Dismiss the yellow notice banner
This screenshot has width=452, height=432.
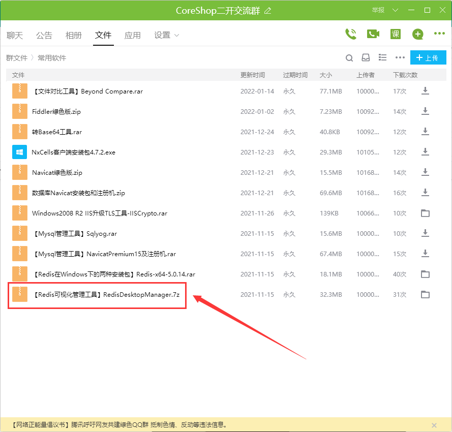(434, 425)
